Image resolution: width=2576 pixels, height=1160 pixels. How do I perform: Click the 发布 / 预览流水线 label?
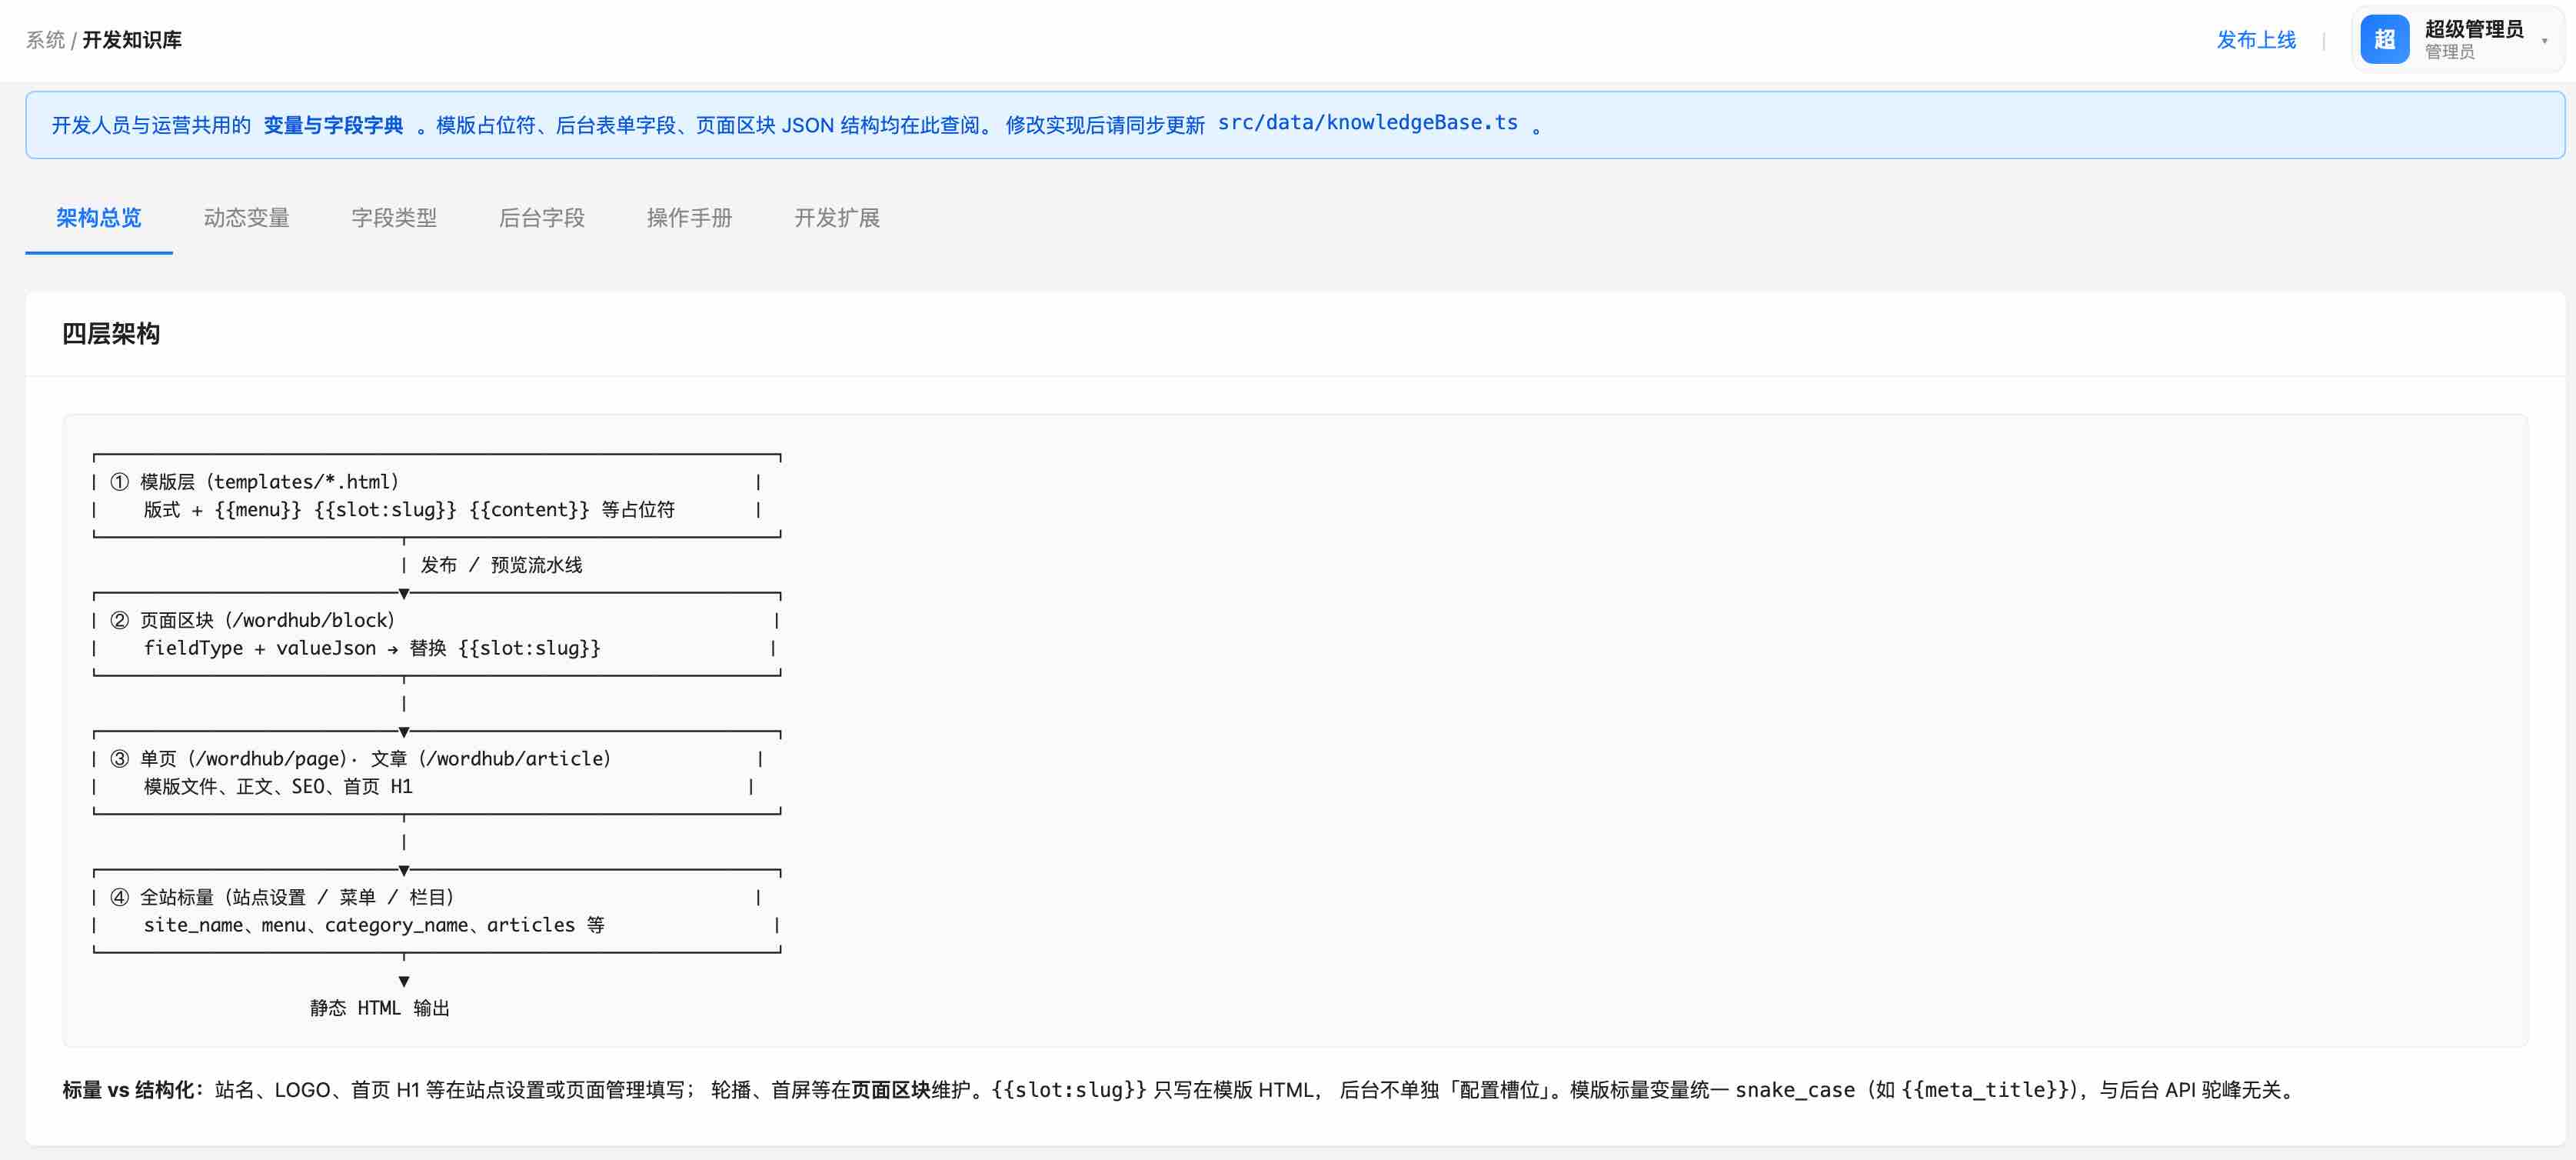tap(501, 565)
